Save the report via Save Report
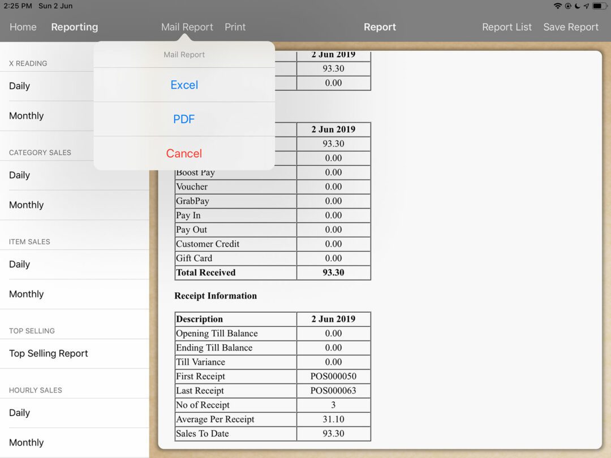Screen dimensions: 611x458 click(570, 27)
